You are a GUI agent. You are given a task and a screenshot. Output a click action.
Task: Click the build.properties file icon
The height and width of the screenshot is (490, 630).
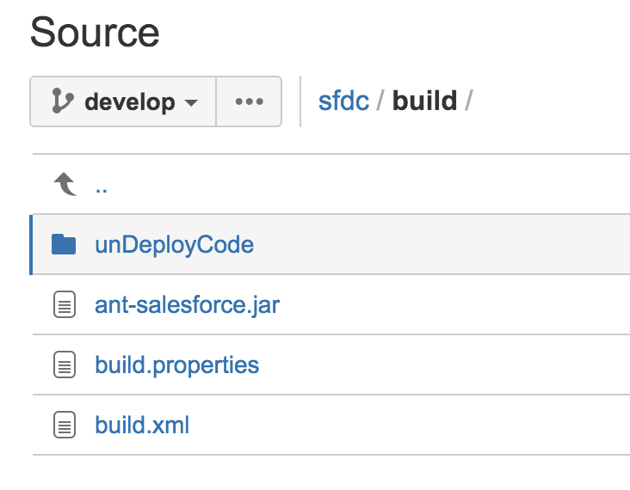click(x=65, y=365)
